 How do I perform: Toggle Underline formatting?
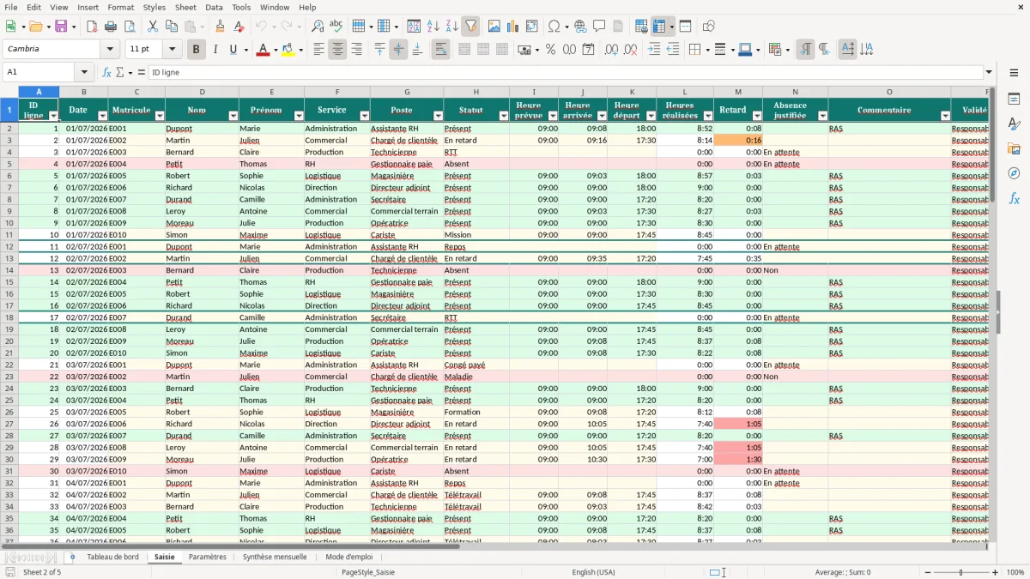pos(233,50)
